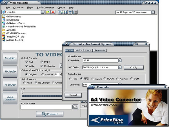
Task: Toggle the WMV output format checkbox
Action: point(26,66)
